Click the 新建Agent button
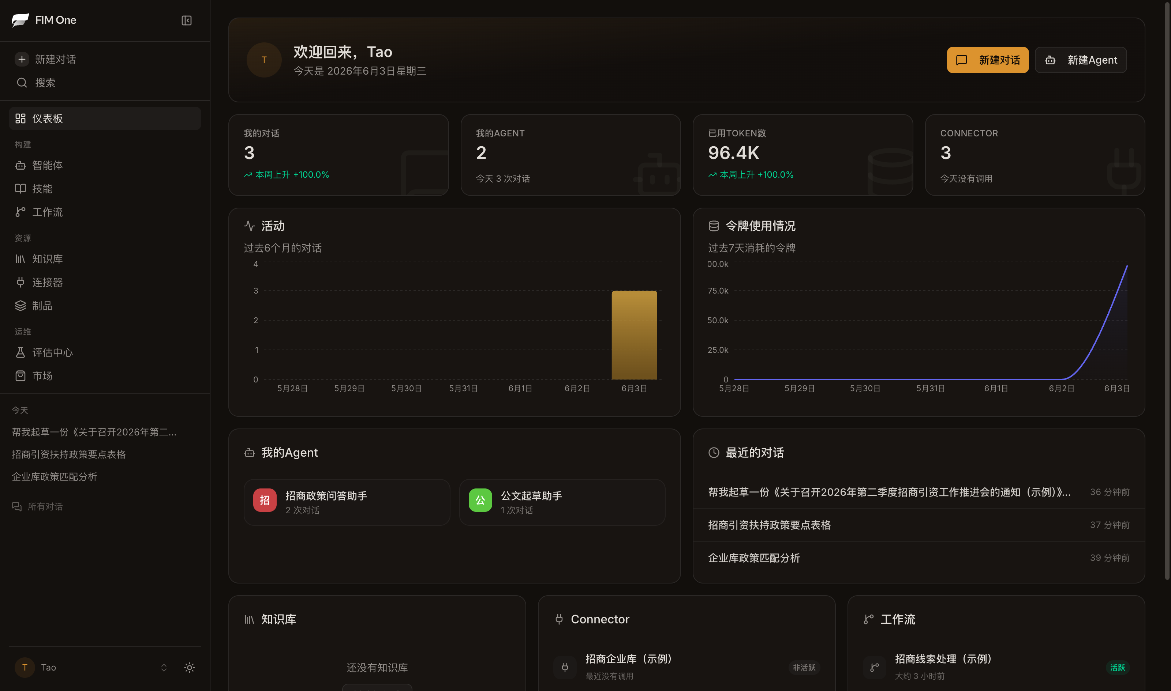Screen dimensions: 1171x691 (x=1081, y=60)
